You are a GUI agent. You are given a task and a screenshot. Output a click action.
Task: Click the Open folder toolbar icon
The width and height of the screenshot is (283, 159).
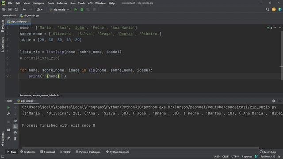4,9
